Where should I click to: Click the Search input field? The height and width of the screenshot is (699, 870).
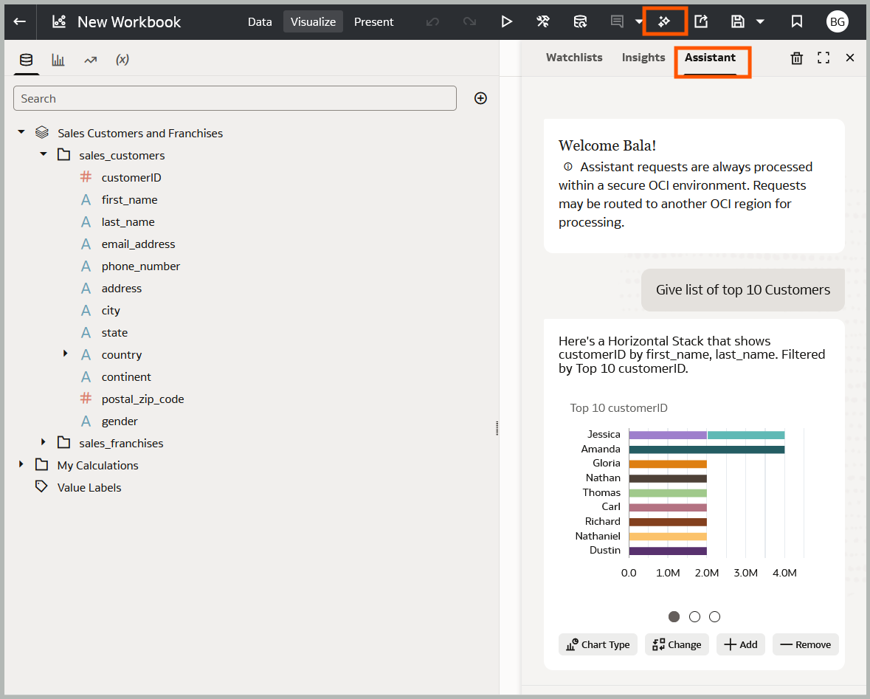click(x=235, y=98)
